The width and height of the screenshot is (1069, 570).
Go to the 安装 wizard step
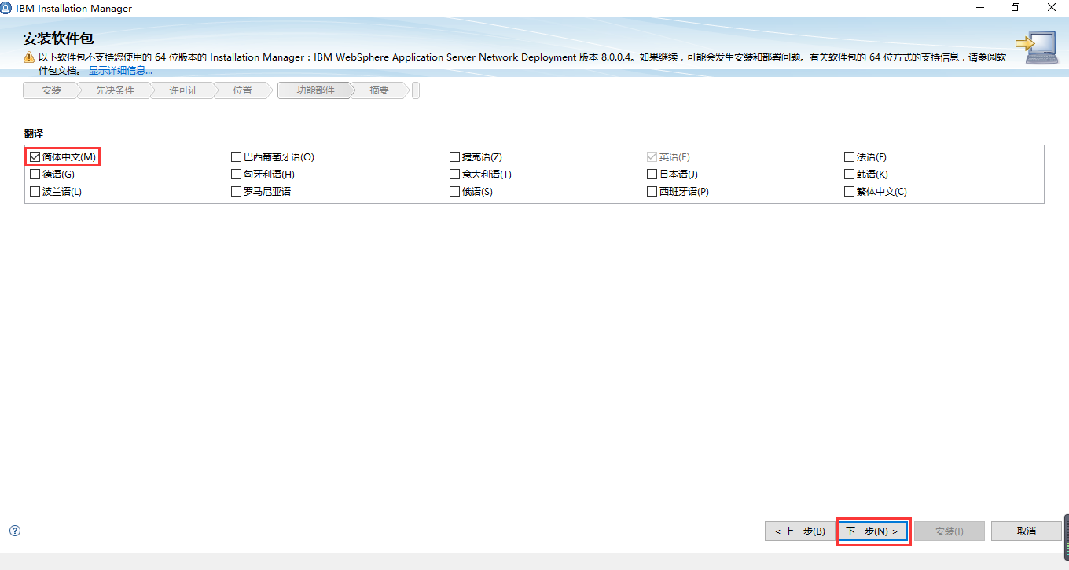[51, 90]
